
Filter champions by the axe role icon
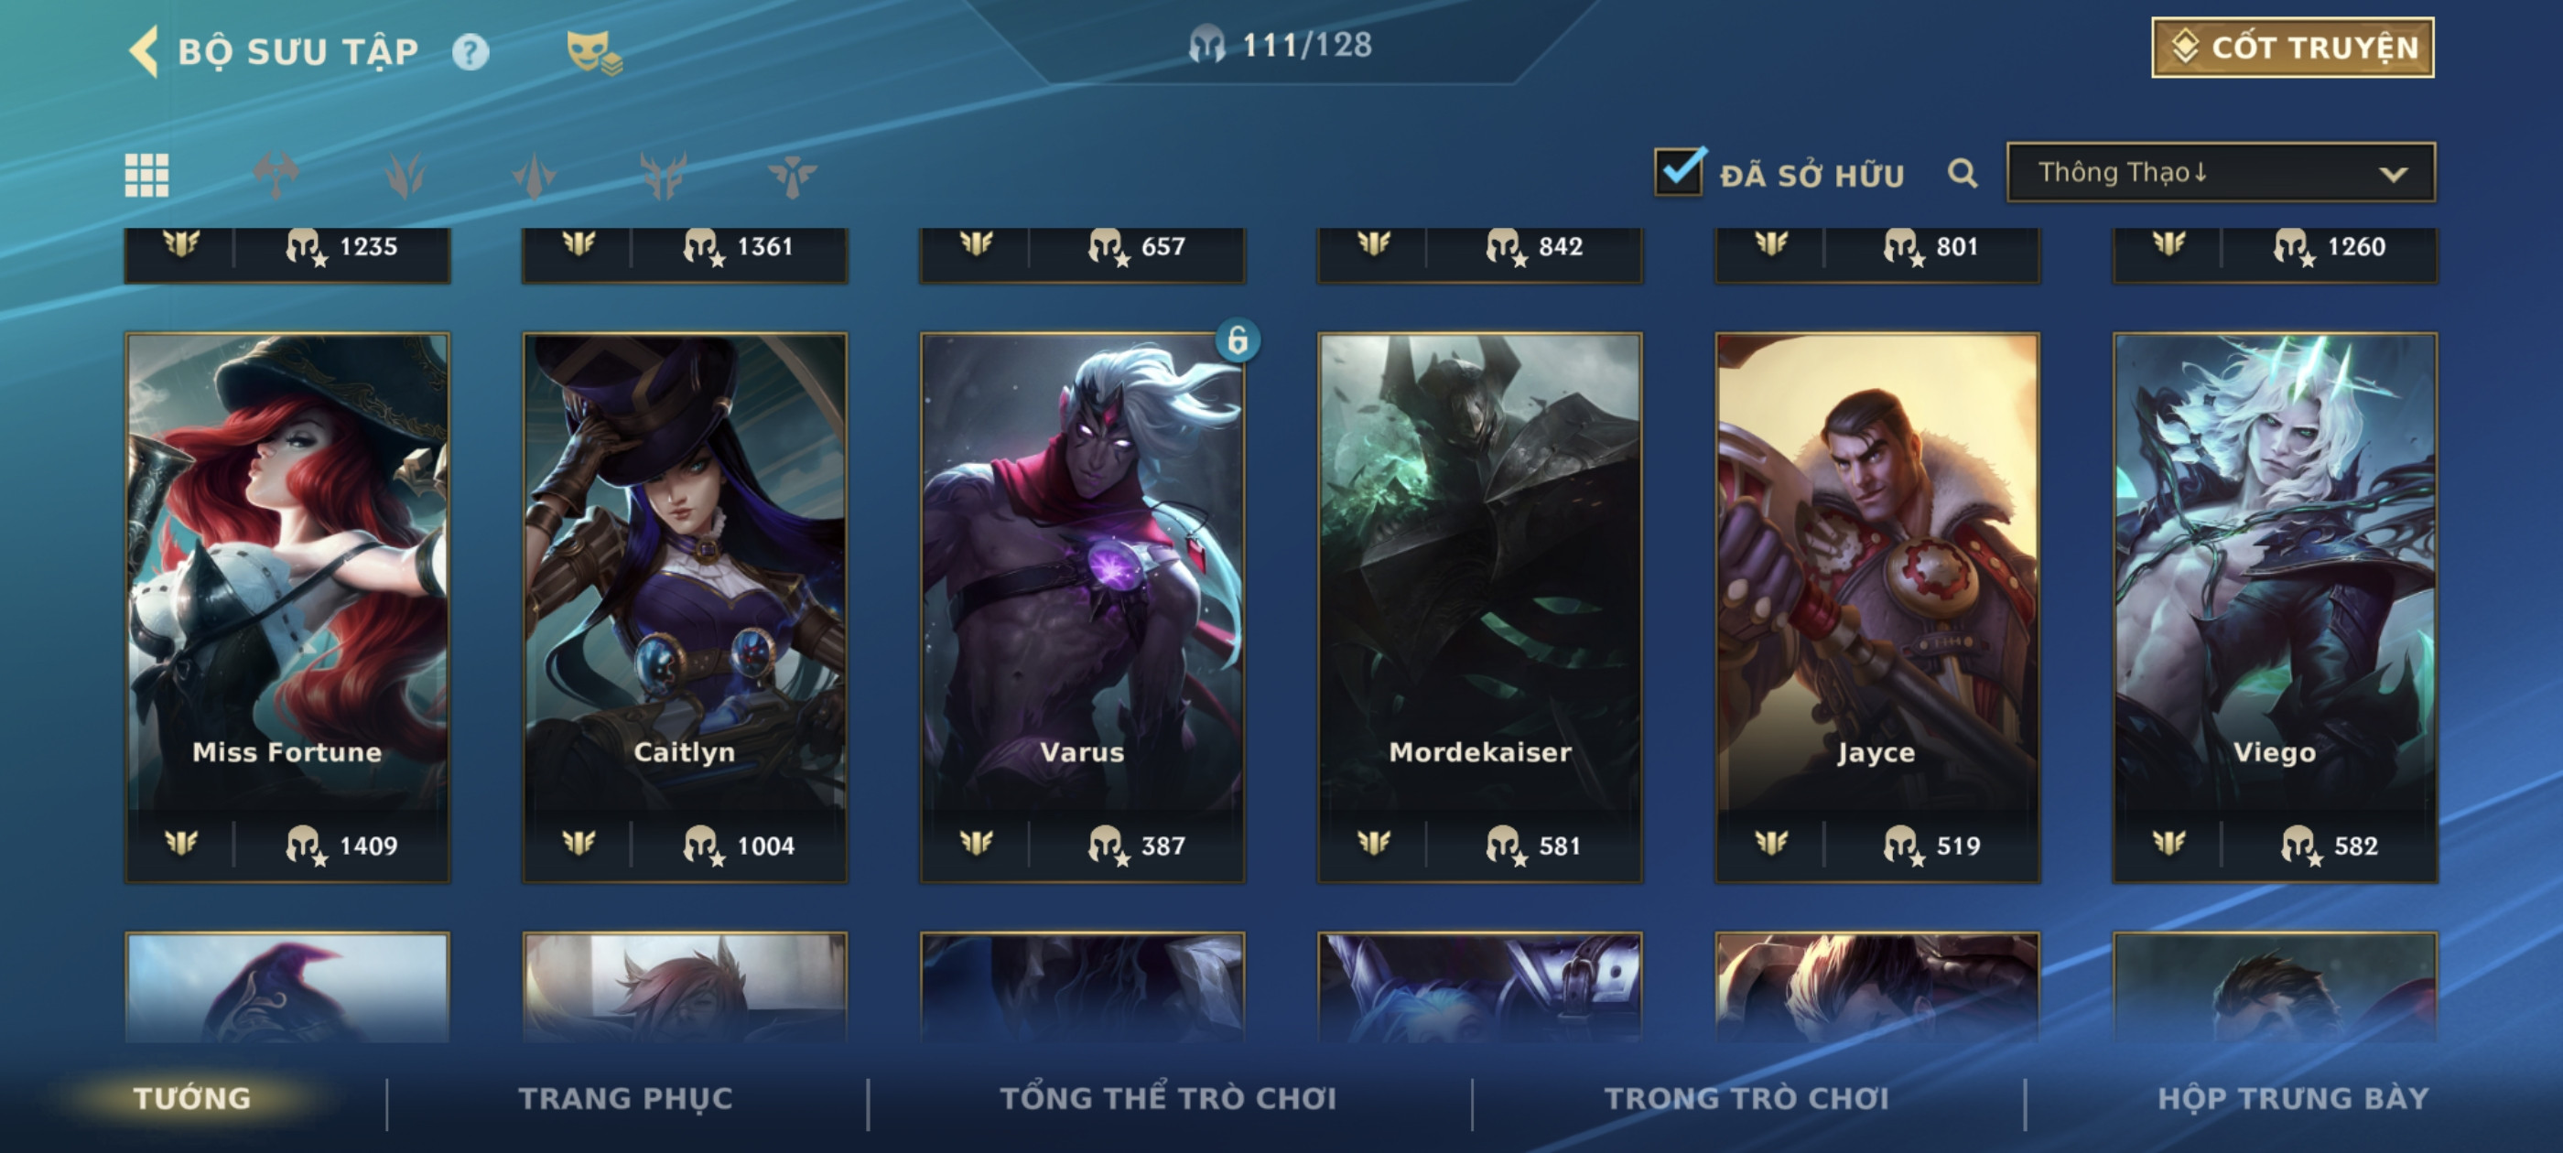point(276,176)
